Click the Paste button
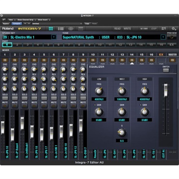 [94, 24]
